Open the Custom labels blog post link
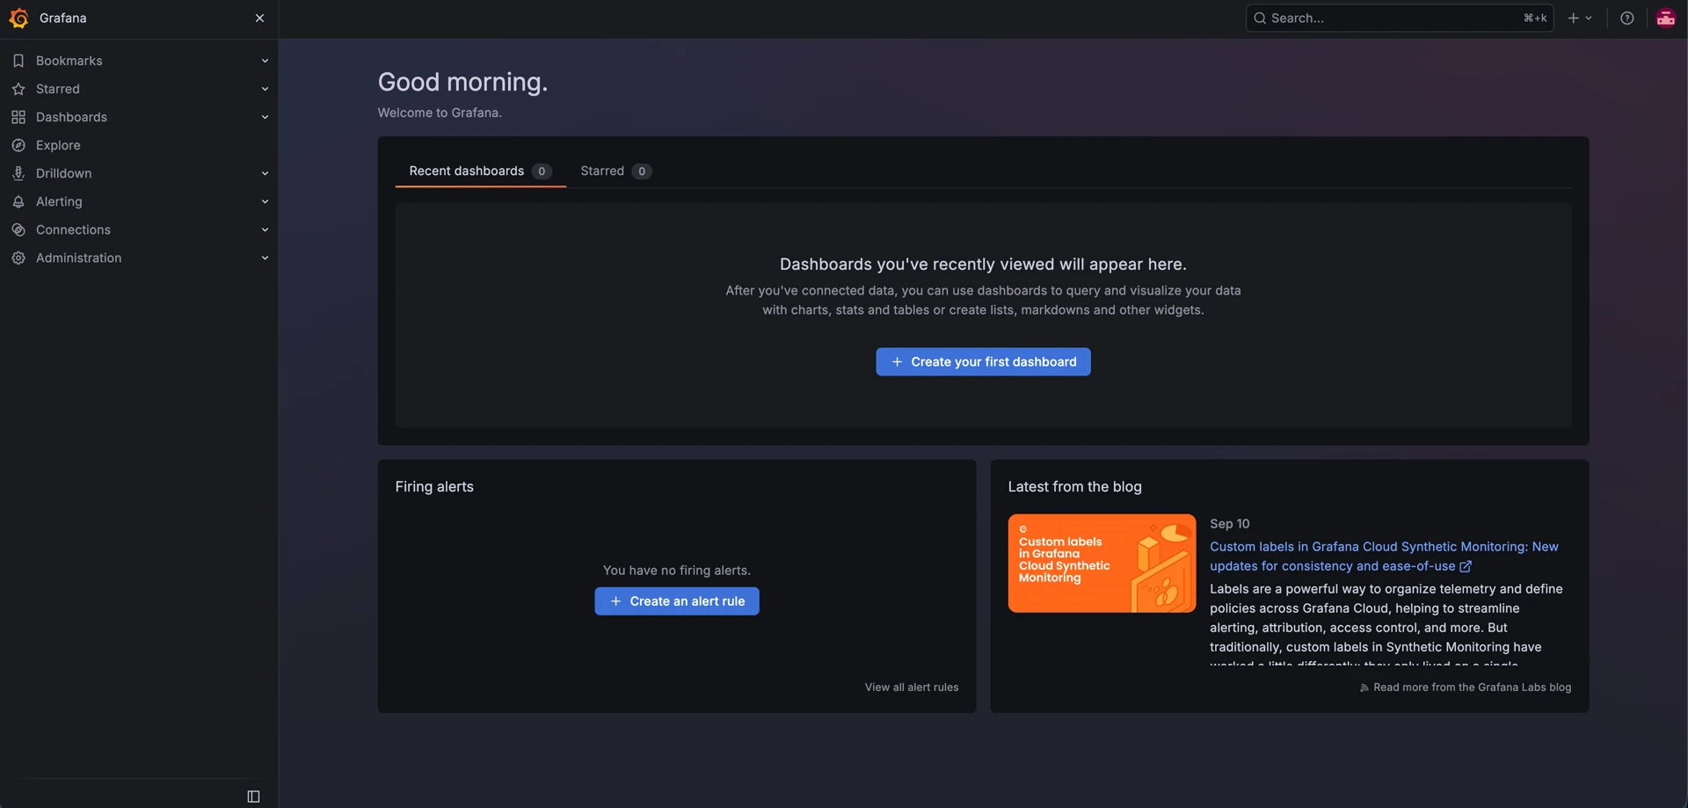Screen dimensions: 1688x808 (x=1384, y=557)
